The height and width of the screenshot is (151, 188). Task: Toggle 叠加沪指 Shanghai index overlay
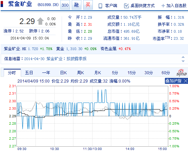(173, 81)
